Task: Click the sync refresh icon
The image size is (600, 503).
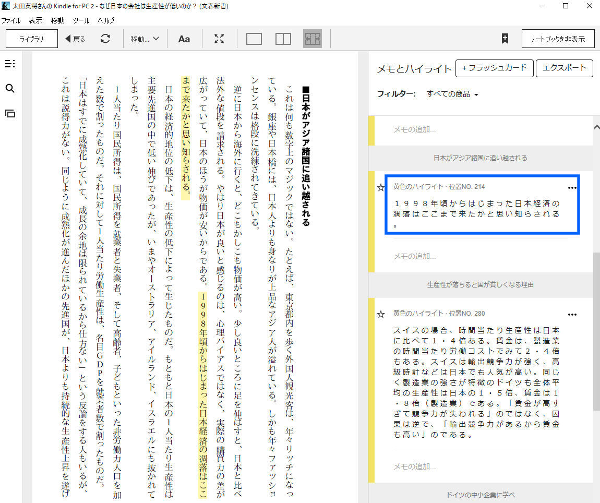Action: click(105, 39)
